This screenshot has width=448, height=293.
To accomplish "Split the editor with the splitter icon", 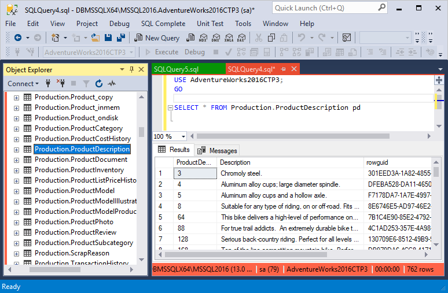I will coord(439,80).
